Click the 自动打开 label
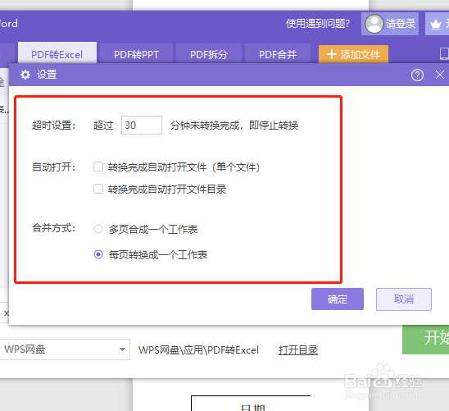449x411 pixels. coord(53,167)
